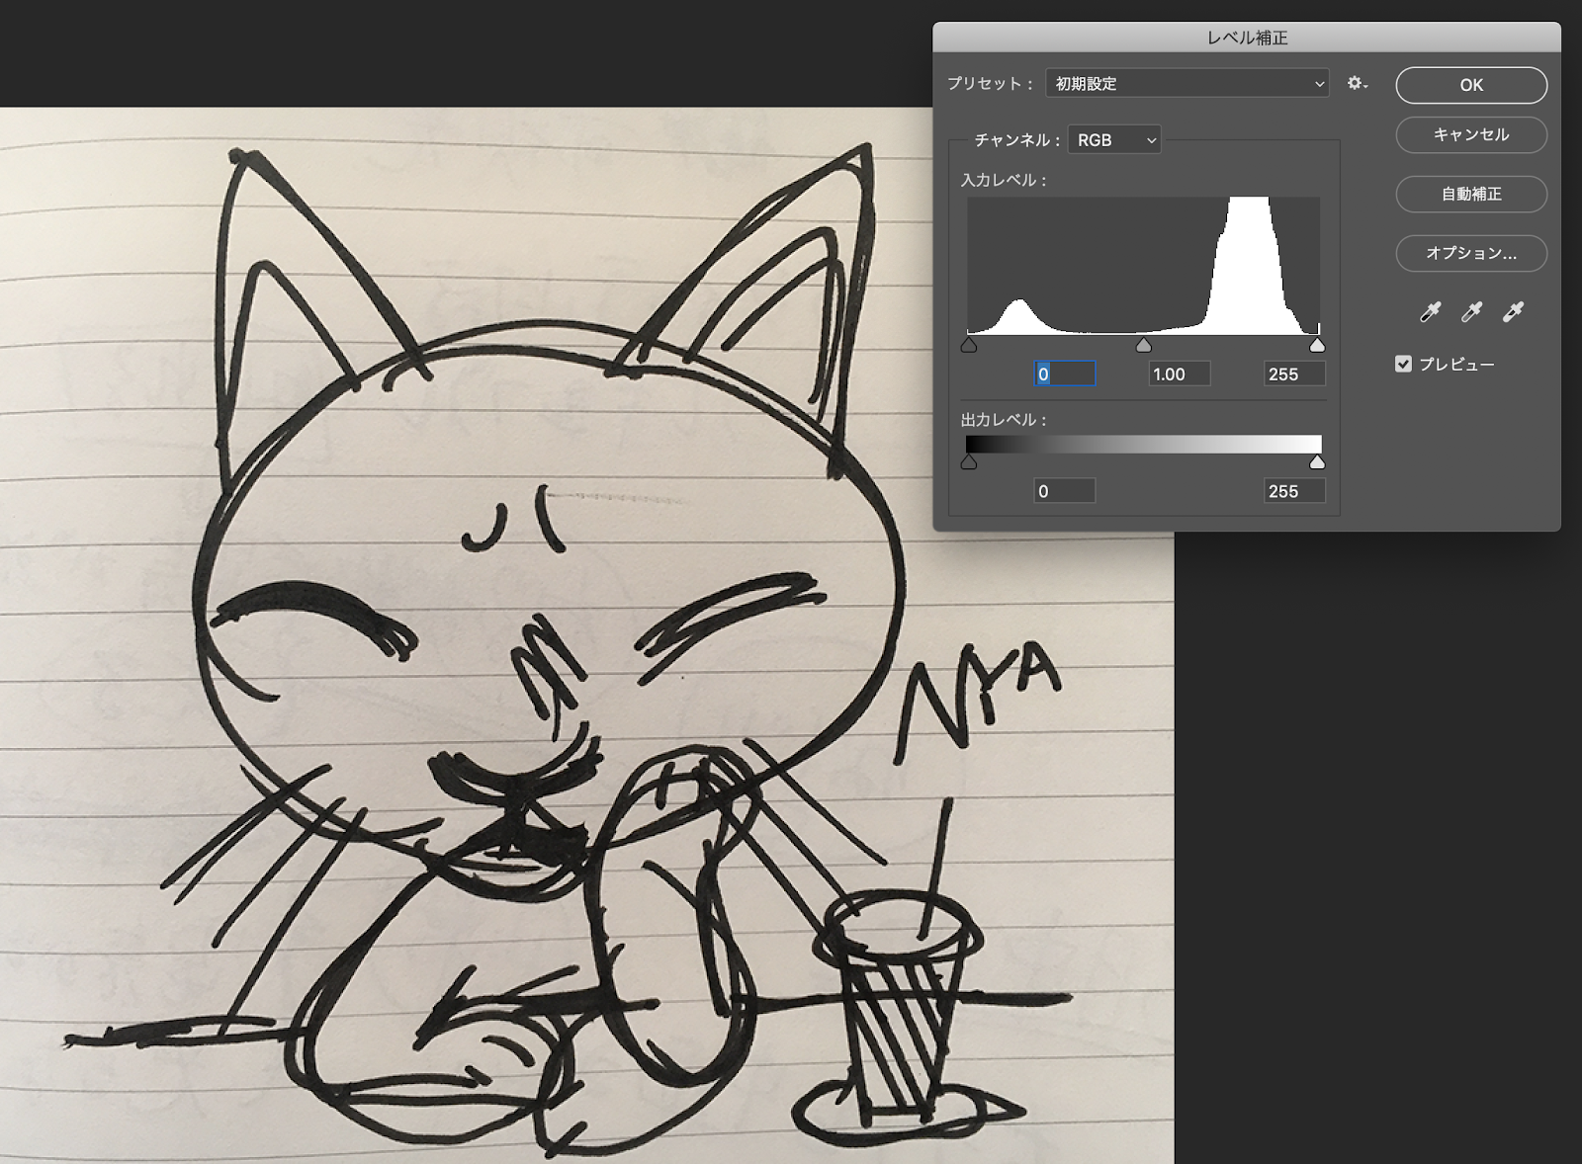Viewport: 1582px width, 1164px height.
Task: Click the output level field showing 255
Action: [1294, 491]
